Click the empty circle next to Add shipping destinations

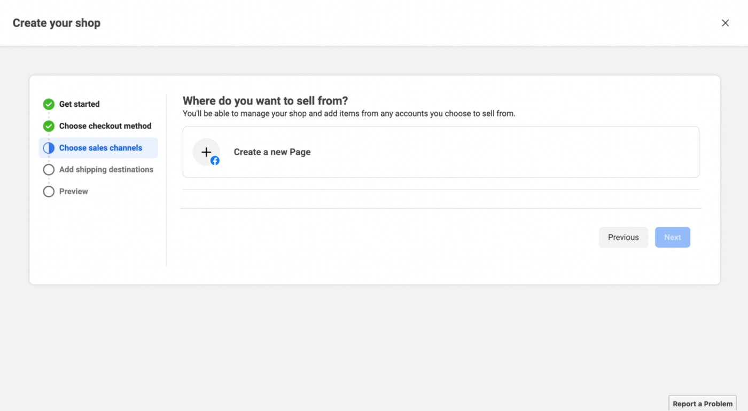(49, 169)
